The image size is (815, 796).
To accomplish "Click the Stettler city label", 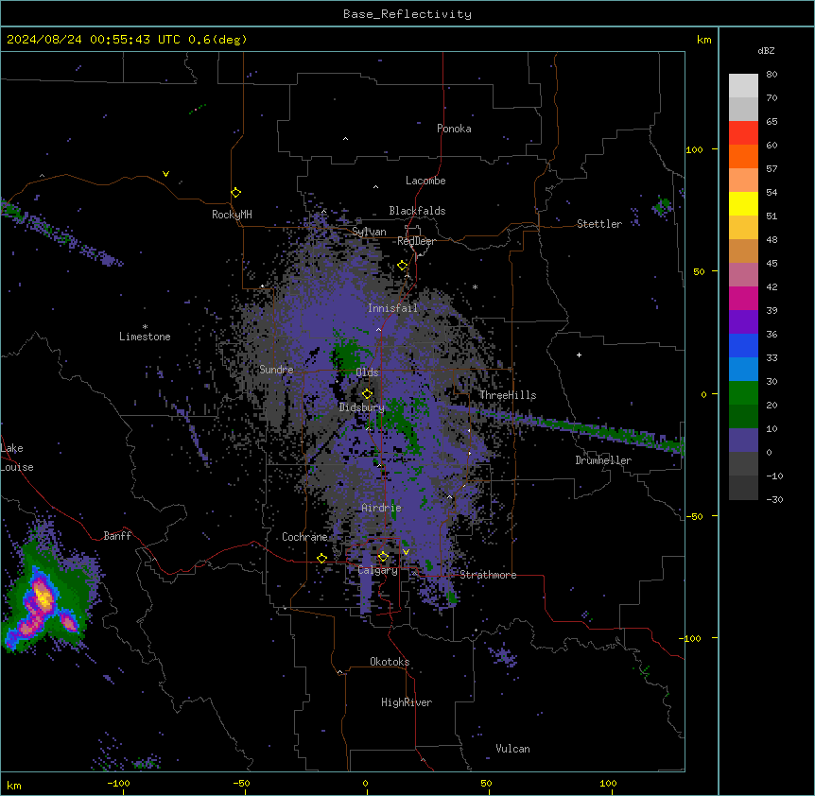I will point(599,224).
